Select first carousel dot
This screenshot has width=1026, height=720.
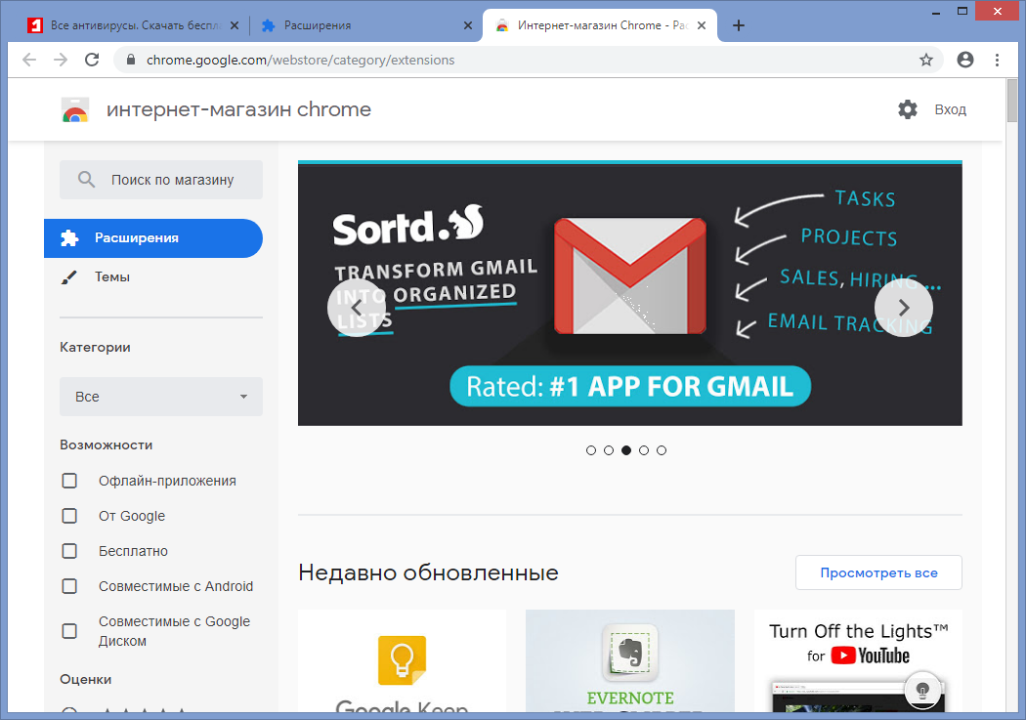click(591, 450)
